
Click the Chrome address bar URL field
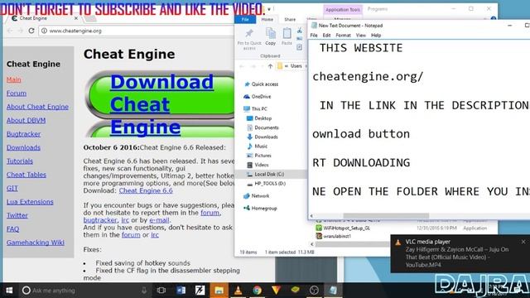tap(135, 31)
